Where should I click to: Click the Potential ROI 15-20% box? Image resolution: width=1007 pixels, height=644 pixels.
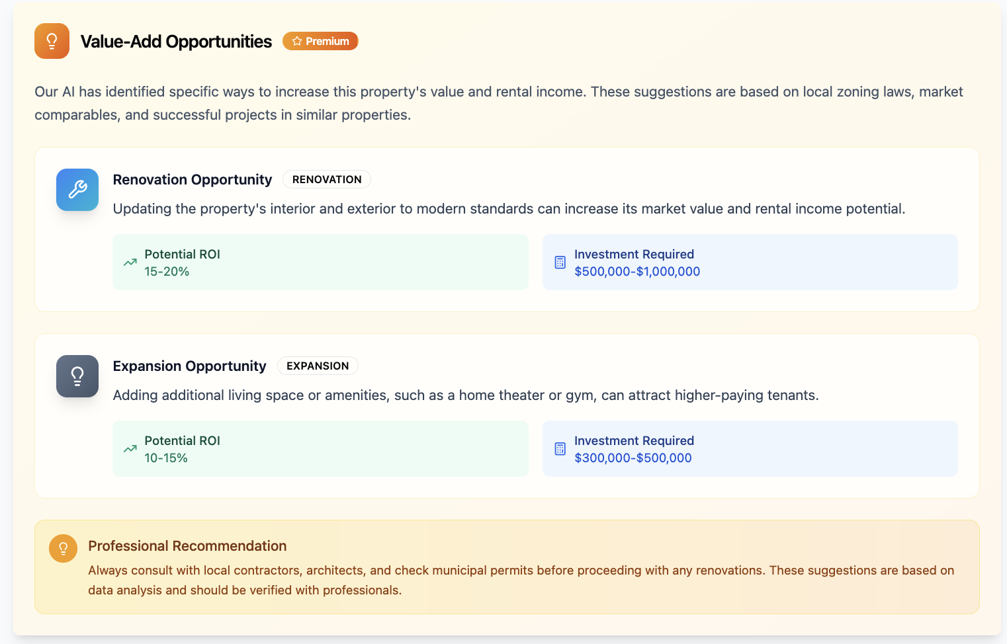coord(320,262)
